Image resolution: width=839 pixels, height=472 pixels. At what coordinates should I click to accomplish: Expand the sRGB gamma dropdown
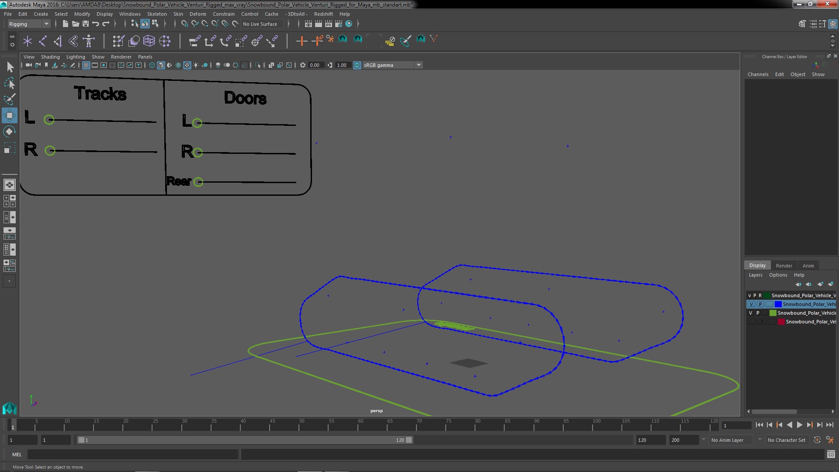click(x=419, y=65)
